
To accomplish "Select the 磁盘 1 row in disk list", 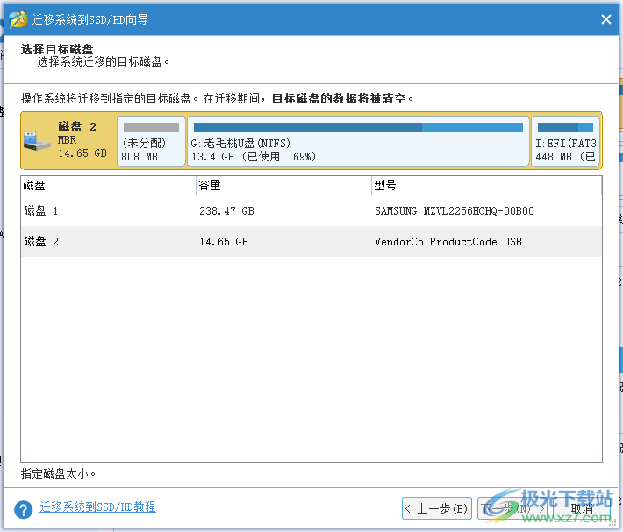I will tap(311, 210).
